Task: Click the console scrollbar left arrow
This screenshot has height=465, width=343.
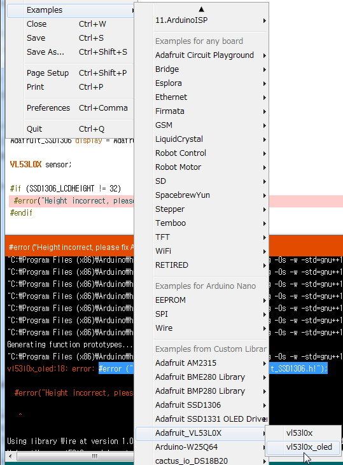Action: pyautogui.click(x=11, y=456)
